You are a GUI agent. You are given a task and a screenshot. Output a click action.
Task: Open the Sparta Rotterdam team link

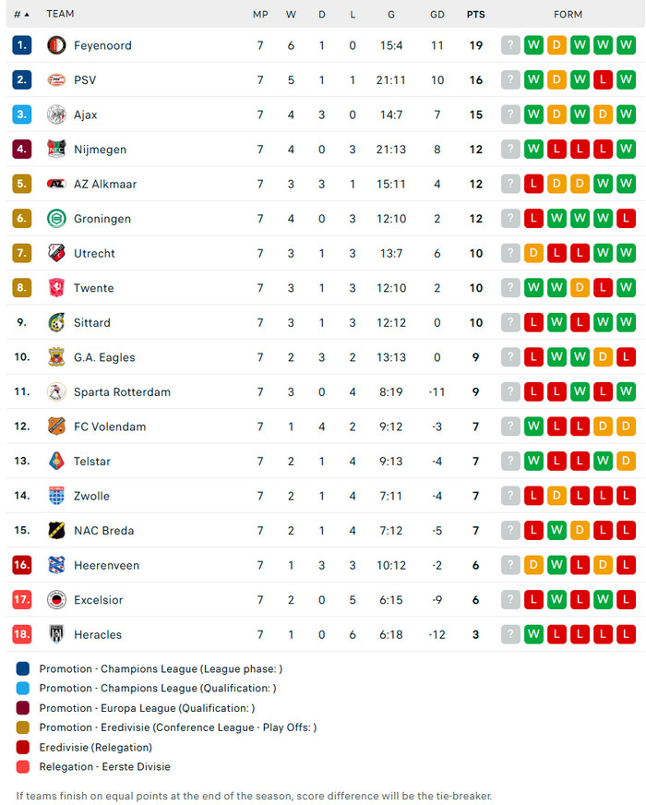[x=122, y=392]
